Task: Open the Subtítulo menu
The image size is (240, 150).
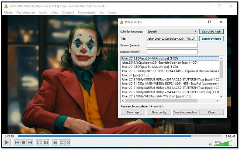Action: [x=68, y=12]
